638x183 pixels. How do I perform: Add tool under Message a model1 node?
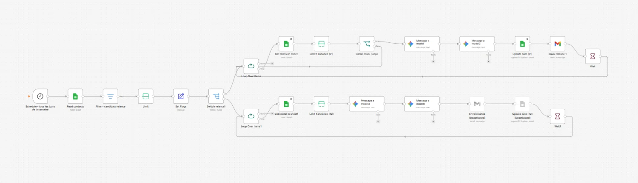433,122
